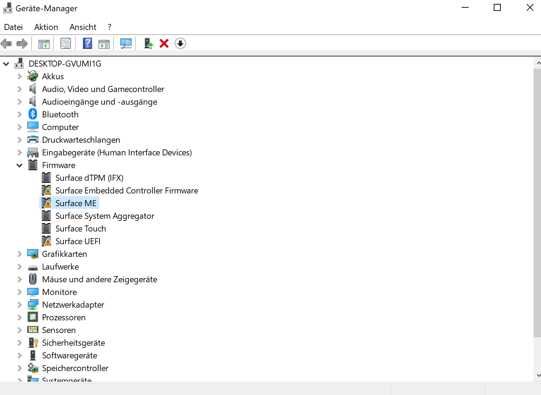Viewport: 541px width, 395px height.
Task: Expand the Grafikkarten category chevron
Action: [20, 254]
